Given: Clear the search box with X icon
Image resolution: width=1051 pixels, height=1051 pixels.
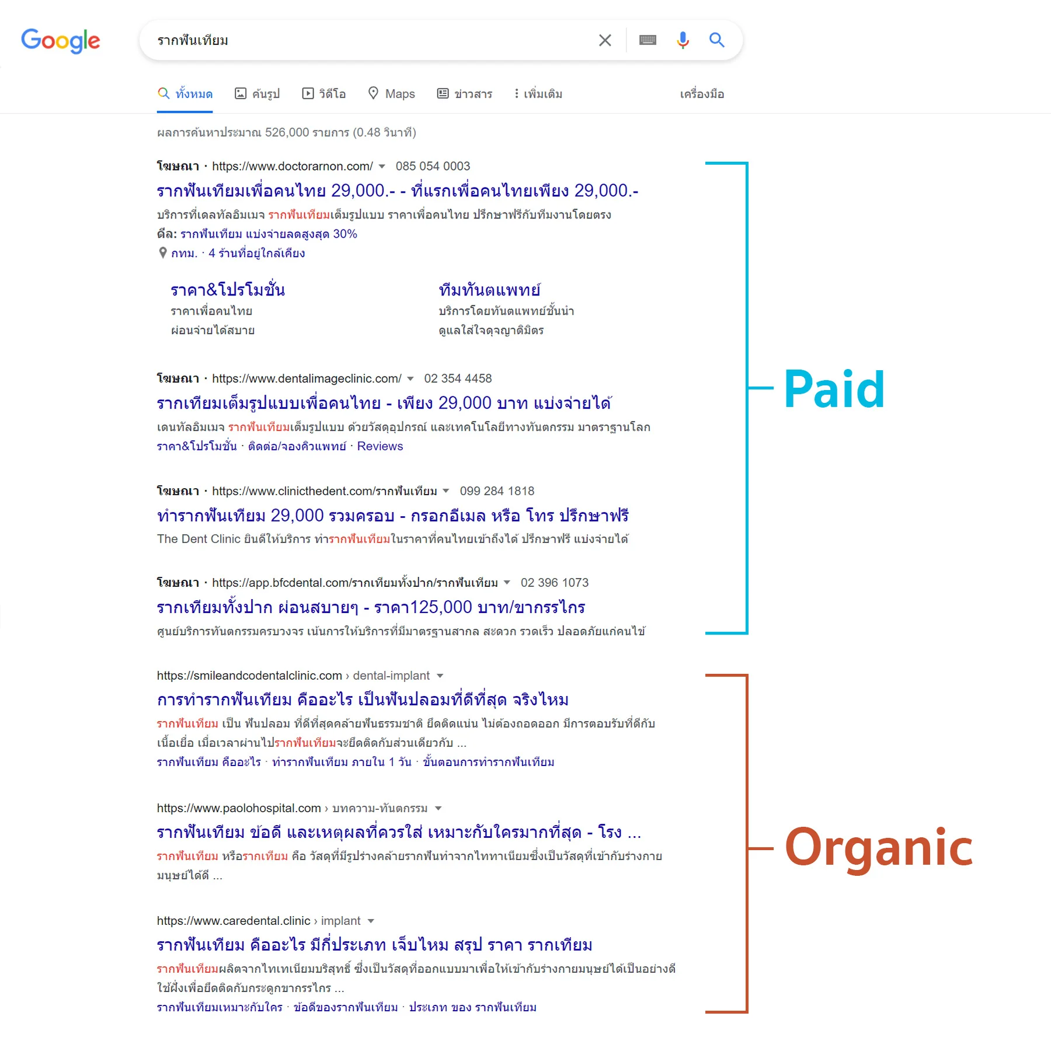Looking at the screenshot, I should (x=605, y=40).
